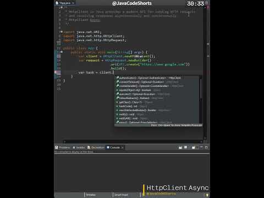The image size is (264, 198).
Task: Click the Smart Insert status bar entry
Action: pos(121,195)
